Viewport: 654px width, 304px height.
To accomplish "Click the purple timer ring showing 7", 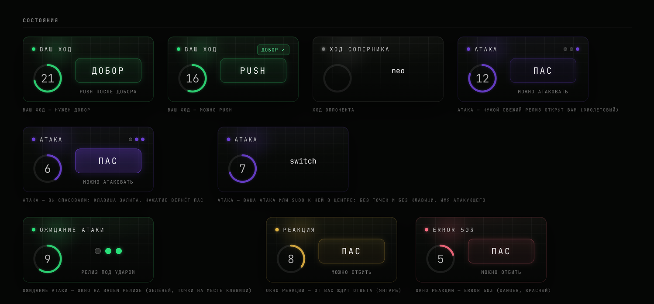I will [242, 169].
